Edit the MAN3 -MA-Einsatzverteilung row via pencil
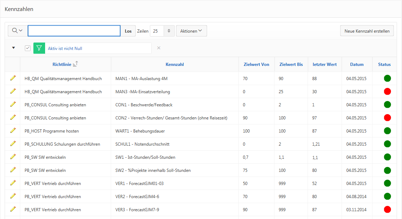 click(13, 91)
